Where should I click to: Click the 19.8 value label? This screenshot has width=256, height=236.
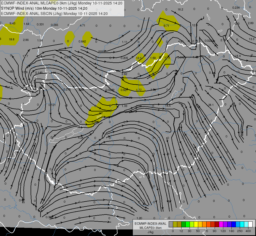point(12,39)
